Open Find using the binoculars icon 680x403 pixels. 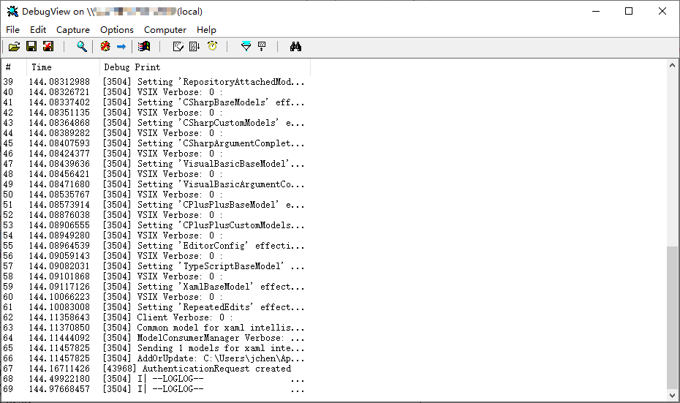click(296, 46)
